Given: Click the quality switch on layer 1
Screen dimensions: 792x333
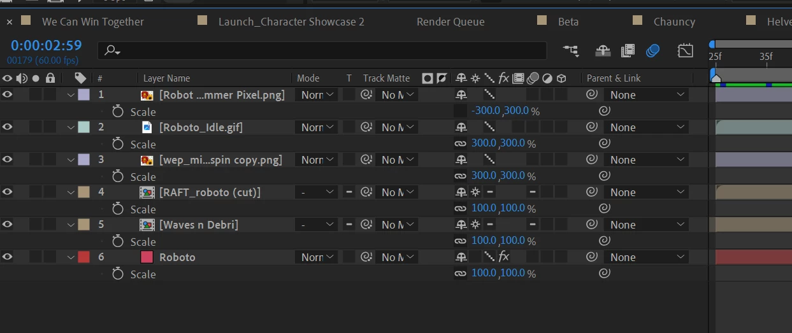Looking at the screenshot, I should [x=489, y=95].
